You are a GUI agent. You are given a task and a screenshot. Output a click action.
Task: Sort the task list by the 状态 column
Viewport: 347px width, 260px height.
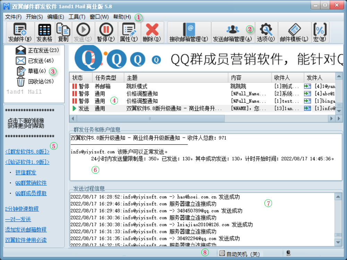coord(81,78)
